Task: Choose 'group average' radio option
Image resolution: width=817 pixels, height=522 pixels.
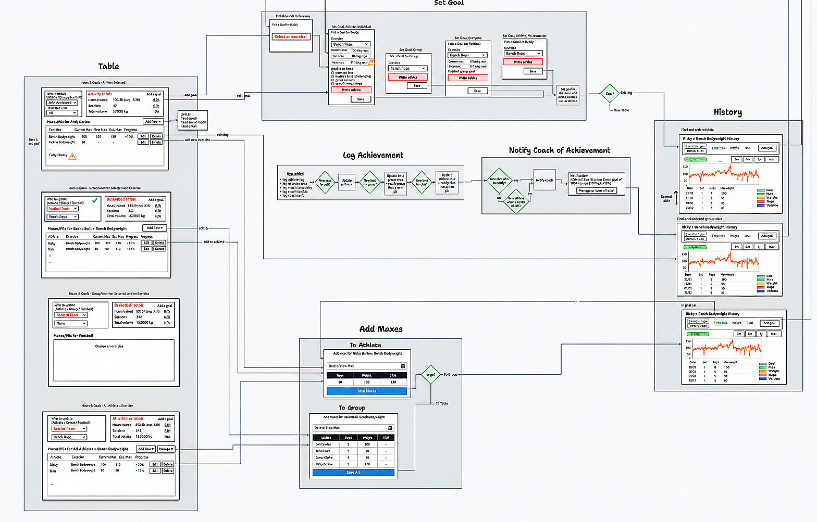Action: point(333,80)
